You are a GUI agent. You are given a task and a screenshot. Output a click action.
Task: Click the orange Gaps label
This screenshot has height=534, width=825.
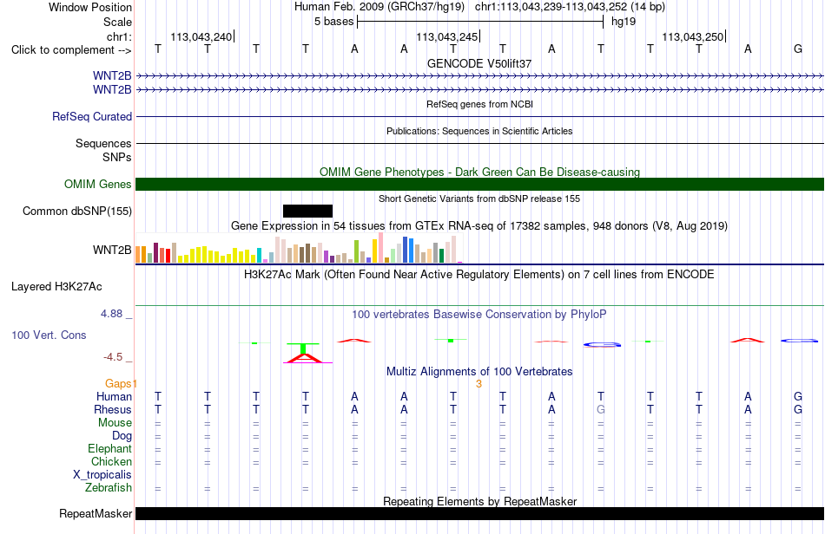coord(119,384)
